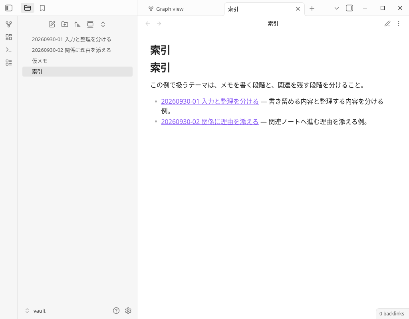This screenshot has height=319, width=409.
Task: Open note 20260930-01 入力と整理を分ける in sidebar
Action: 77,39
